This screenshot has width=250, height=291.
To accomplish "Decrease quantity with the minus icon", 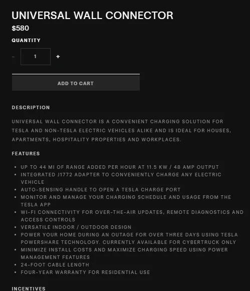I will click(13, 57).
